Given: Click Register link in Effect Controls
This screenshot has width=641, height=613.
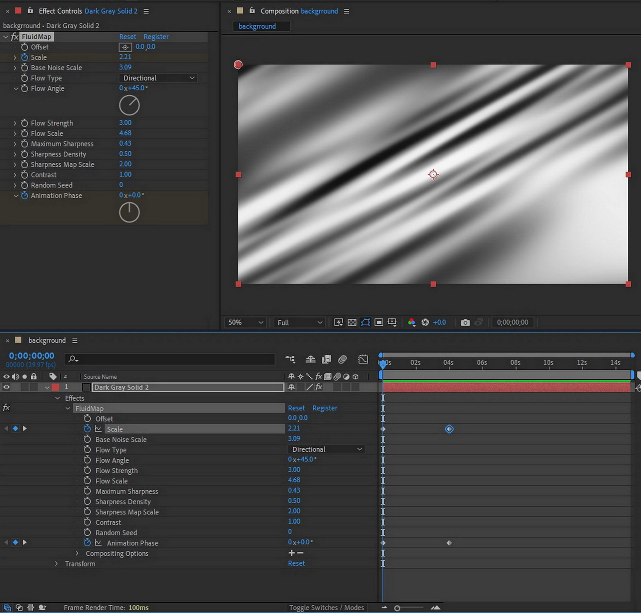Looking at the screenshot, I should point(156,37).
